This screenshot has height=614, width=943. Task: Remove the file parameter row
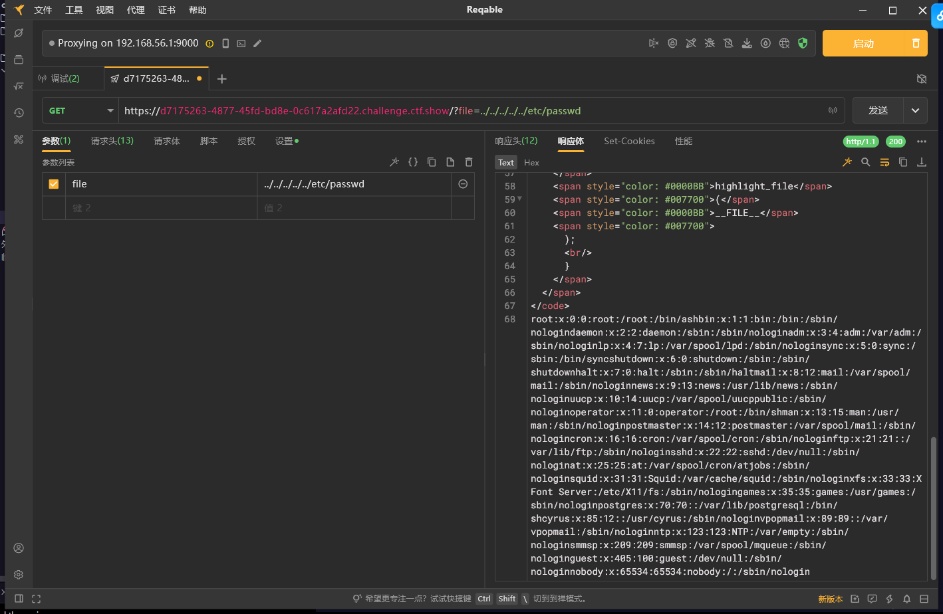pyautogui.click(x=463, y=184)
